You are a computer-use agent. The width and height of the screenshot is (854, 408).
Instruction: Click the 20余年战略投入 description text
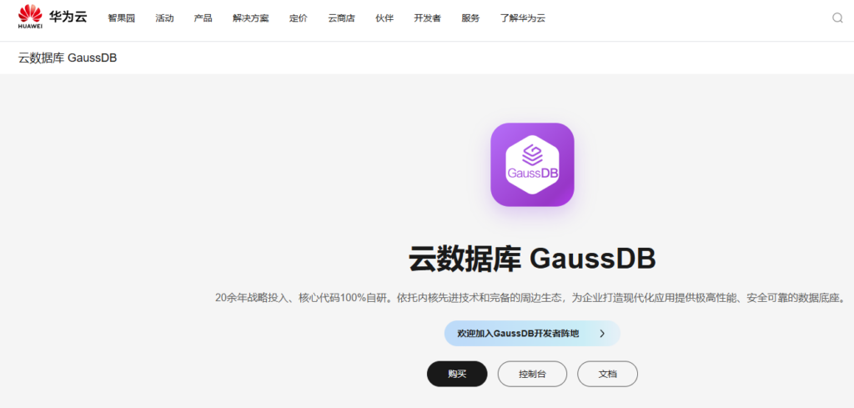532,298
